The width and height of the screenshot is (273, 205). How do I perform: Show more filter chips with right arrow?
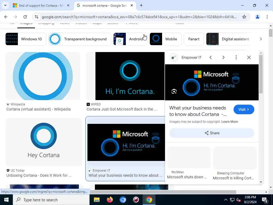[261, 39]
